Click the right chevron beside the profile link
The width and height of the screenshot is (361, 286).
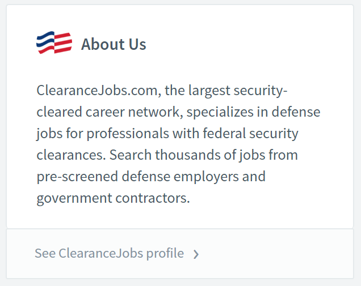pos(196,254)
